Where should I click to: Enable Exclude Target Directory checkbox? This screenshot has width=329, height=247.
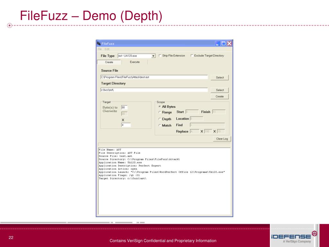click(192, 56)
